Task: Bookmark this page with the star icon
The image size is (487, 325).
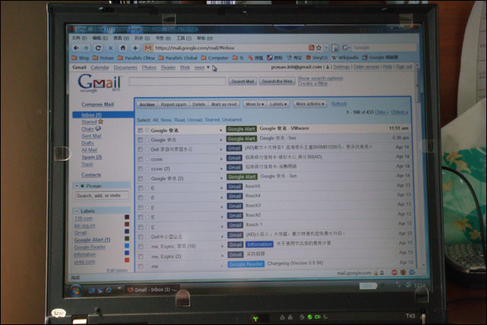Action: click(x=319, y=47)
